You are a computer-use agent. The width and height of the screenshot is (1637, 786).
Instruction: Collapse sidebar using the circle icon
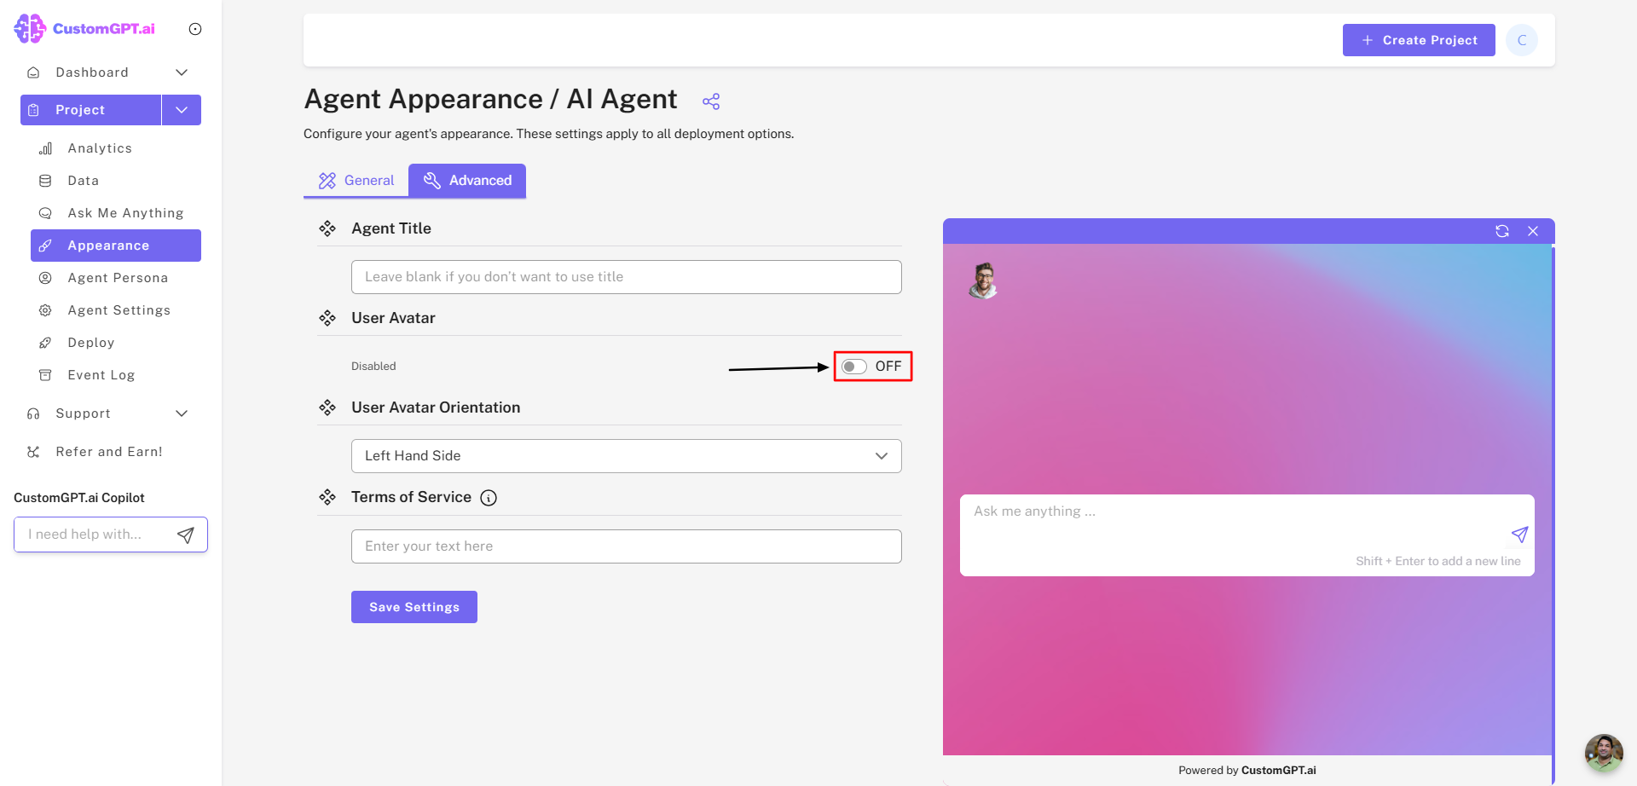tap(195, 29)
